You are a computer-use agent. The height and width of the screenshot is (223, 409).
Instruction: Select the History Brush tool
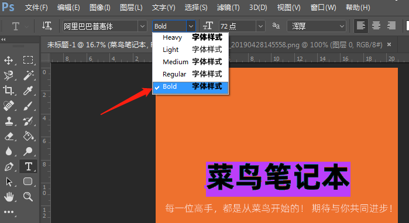28,121
